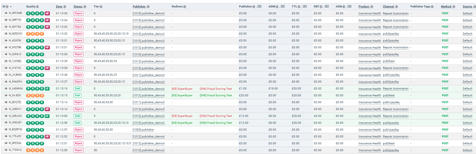Click the Reject status badge for W_Y7DJZ0

[x=79, y=137]
